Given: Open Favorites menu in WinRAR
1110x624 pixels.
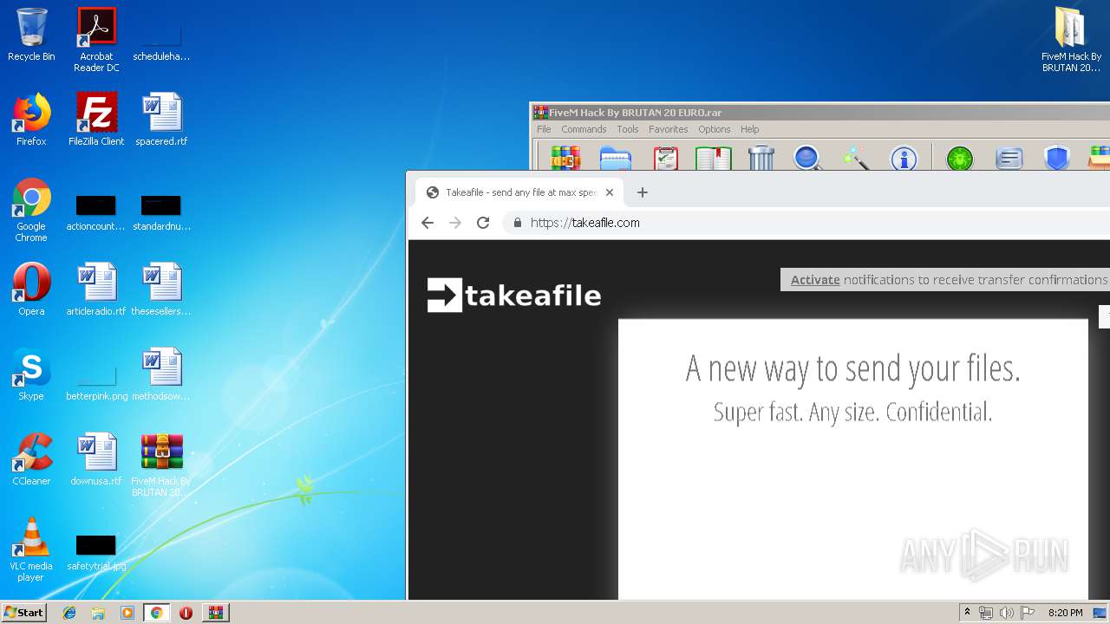Looking at the screenshot, I should (669, 129).
